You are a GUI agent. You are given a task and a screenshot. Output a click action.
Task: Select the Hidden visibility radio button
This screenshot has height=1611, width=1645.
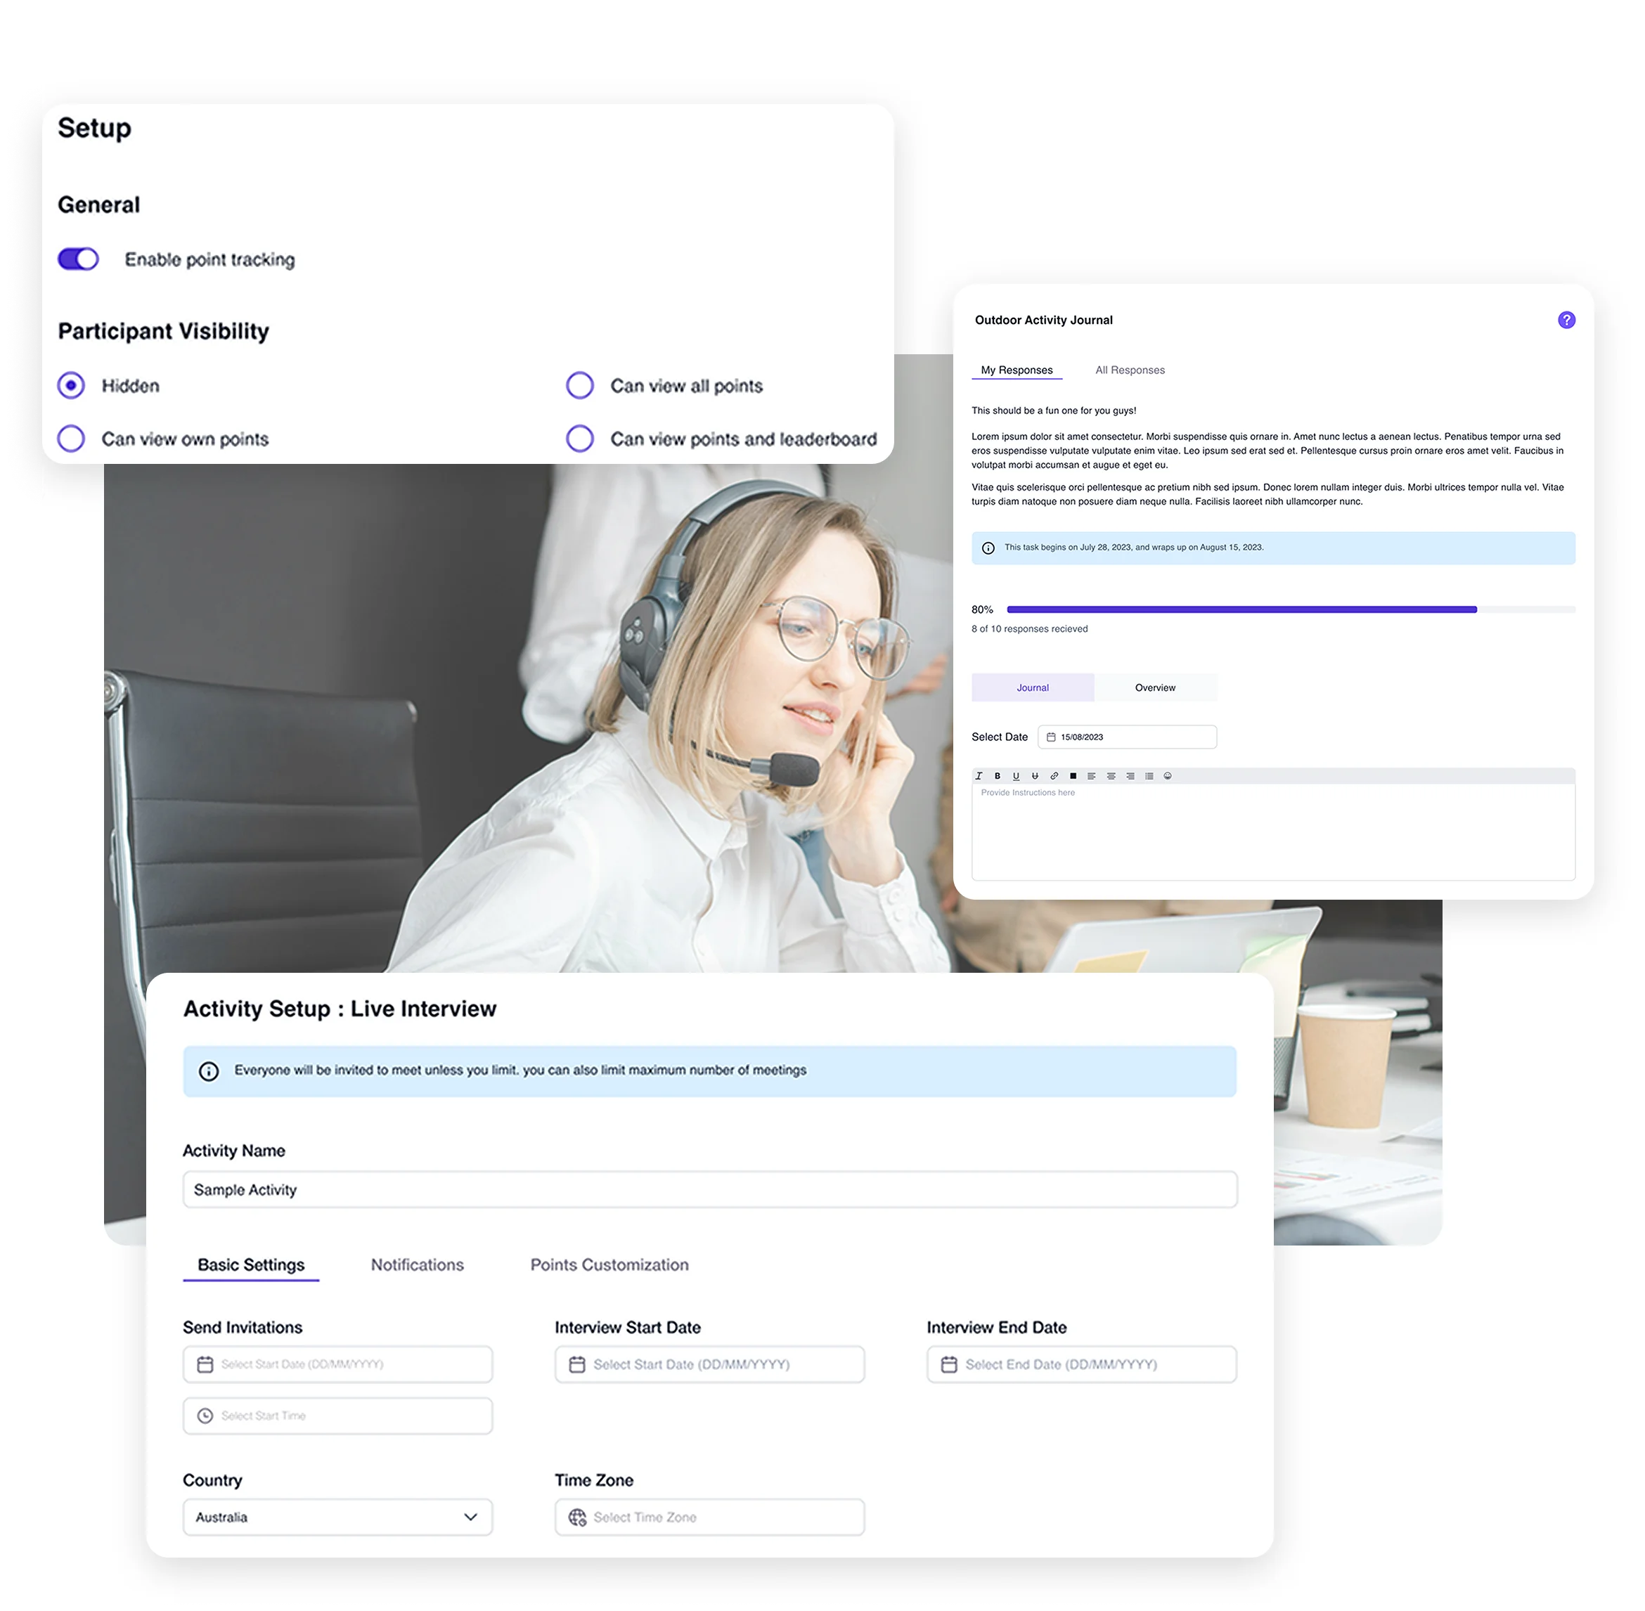pyautogui.click(x=71, y=386)
